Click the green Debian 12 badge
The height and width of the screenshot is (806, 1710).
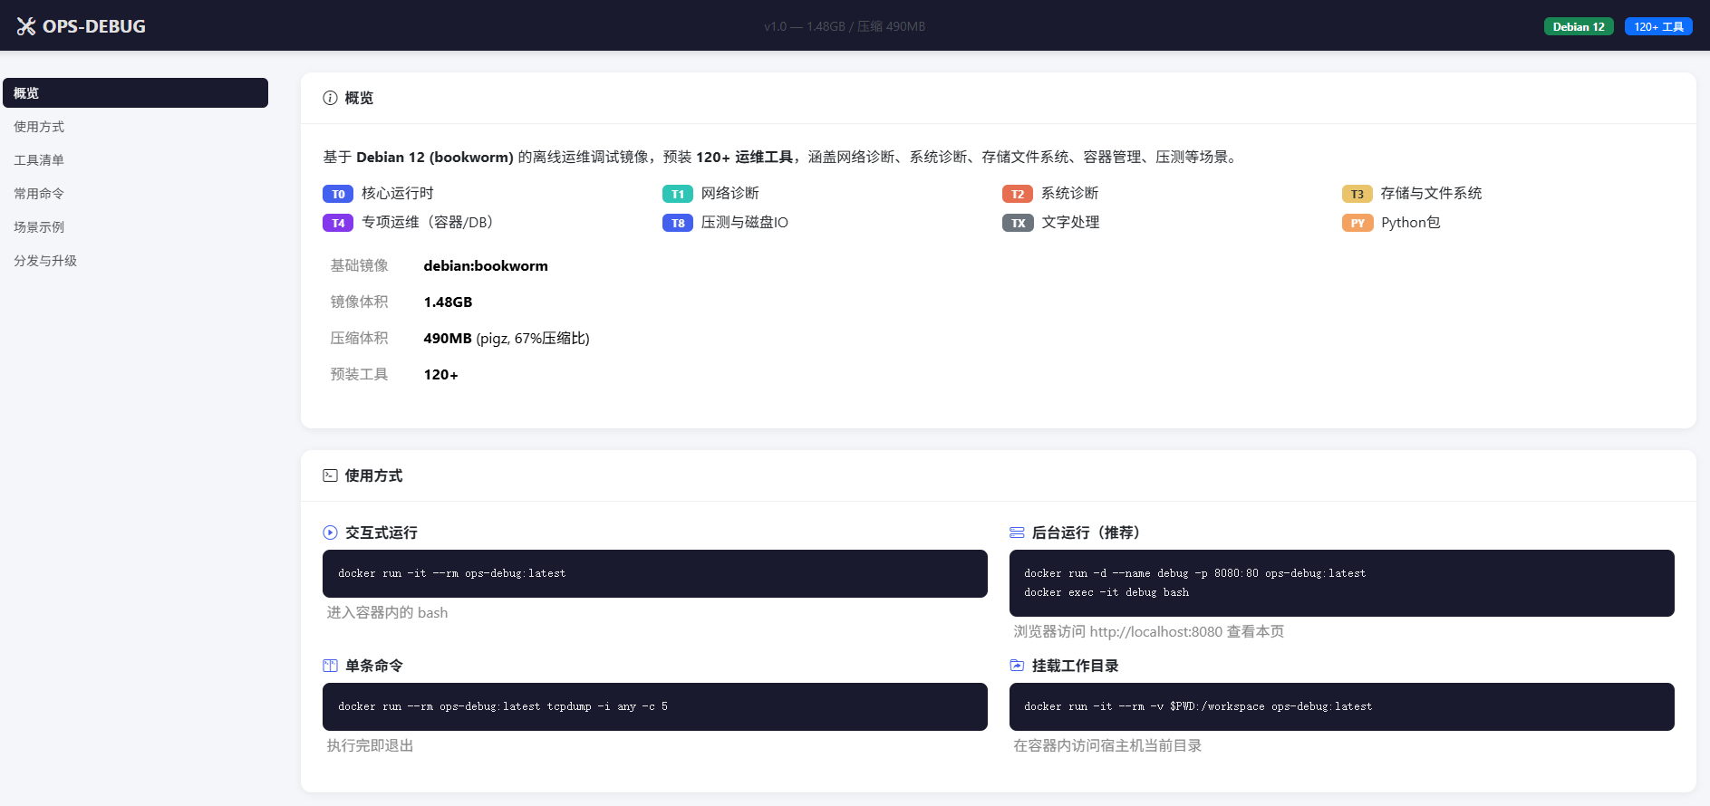pyautogui.click(x=1579, y=26)
